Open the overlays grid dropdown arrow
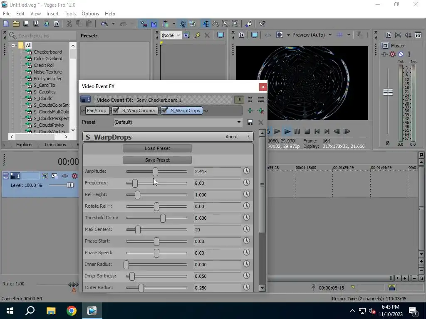Viewport: 426px width, 319px height. point(349,35)
